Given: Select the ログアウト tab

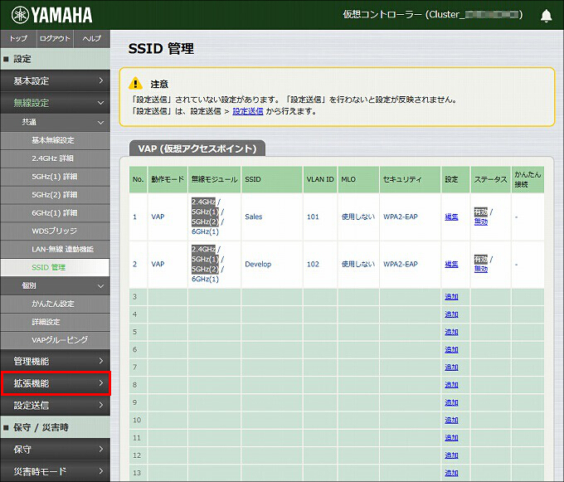Looking at the screenshot, I should (x=55, y=38).
